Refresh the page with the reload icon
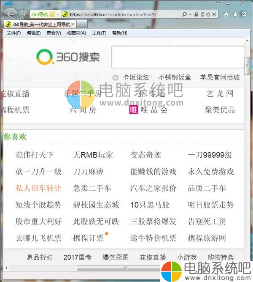Screen dimensions: 253x282 (208, 14)
